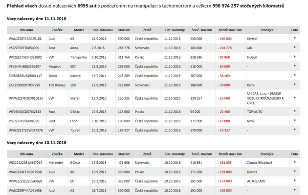Select VIN ZAR93900007037290
The image size is (308, 195).
pos(24,85)
